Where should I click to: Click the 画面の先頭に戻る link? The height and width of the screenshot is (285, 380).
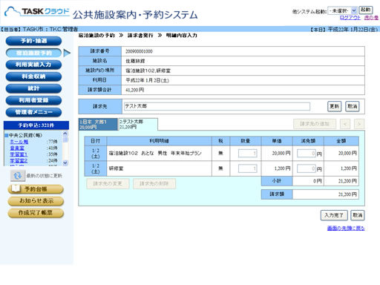coord(346,228)
